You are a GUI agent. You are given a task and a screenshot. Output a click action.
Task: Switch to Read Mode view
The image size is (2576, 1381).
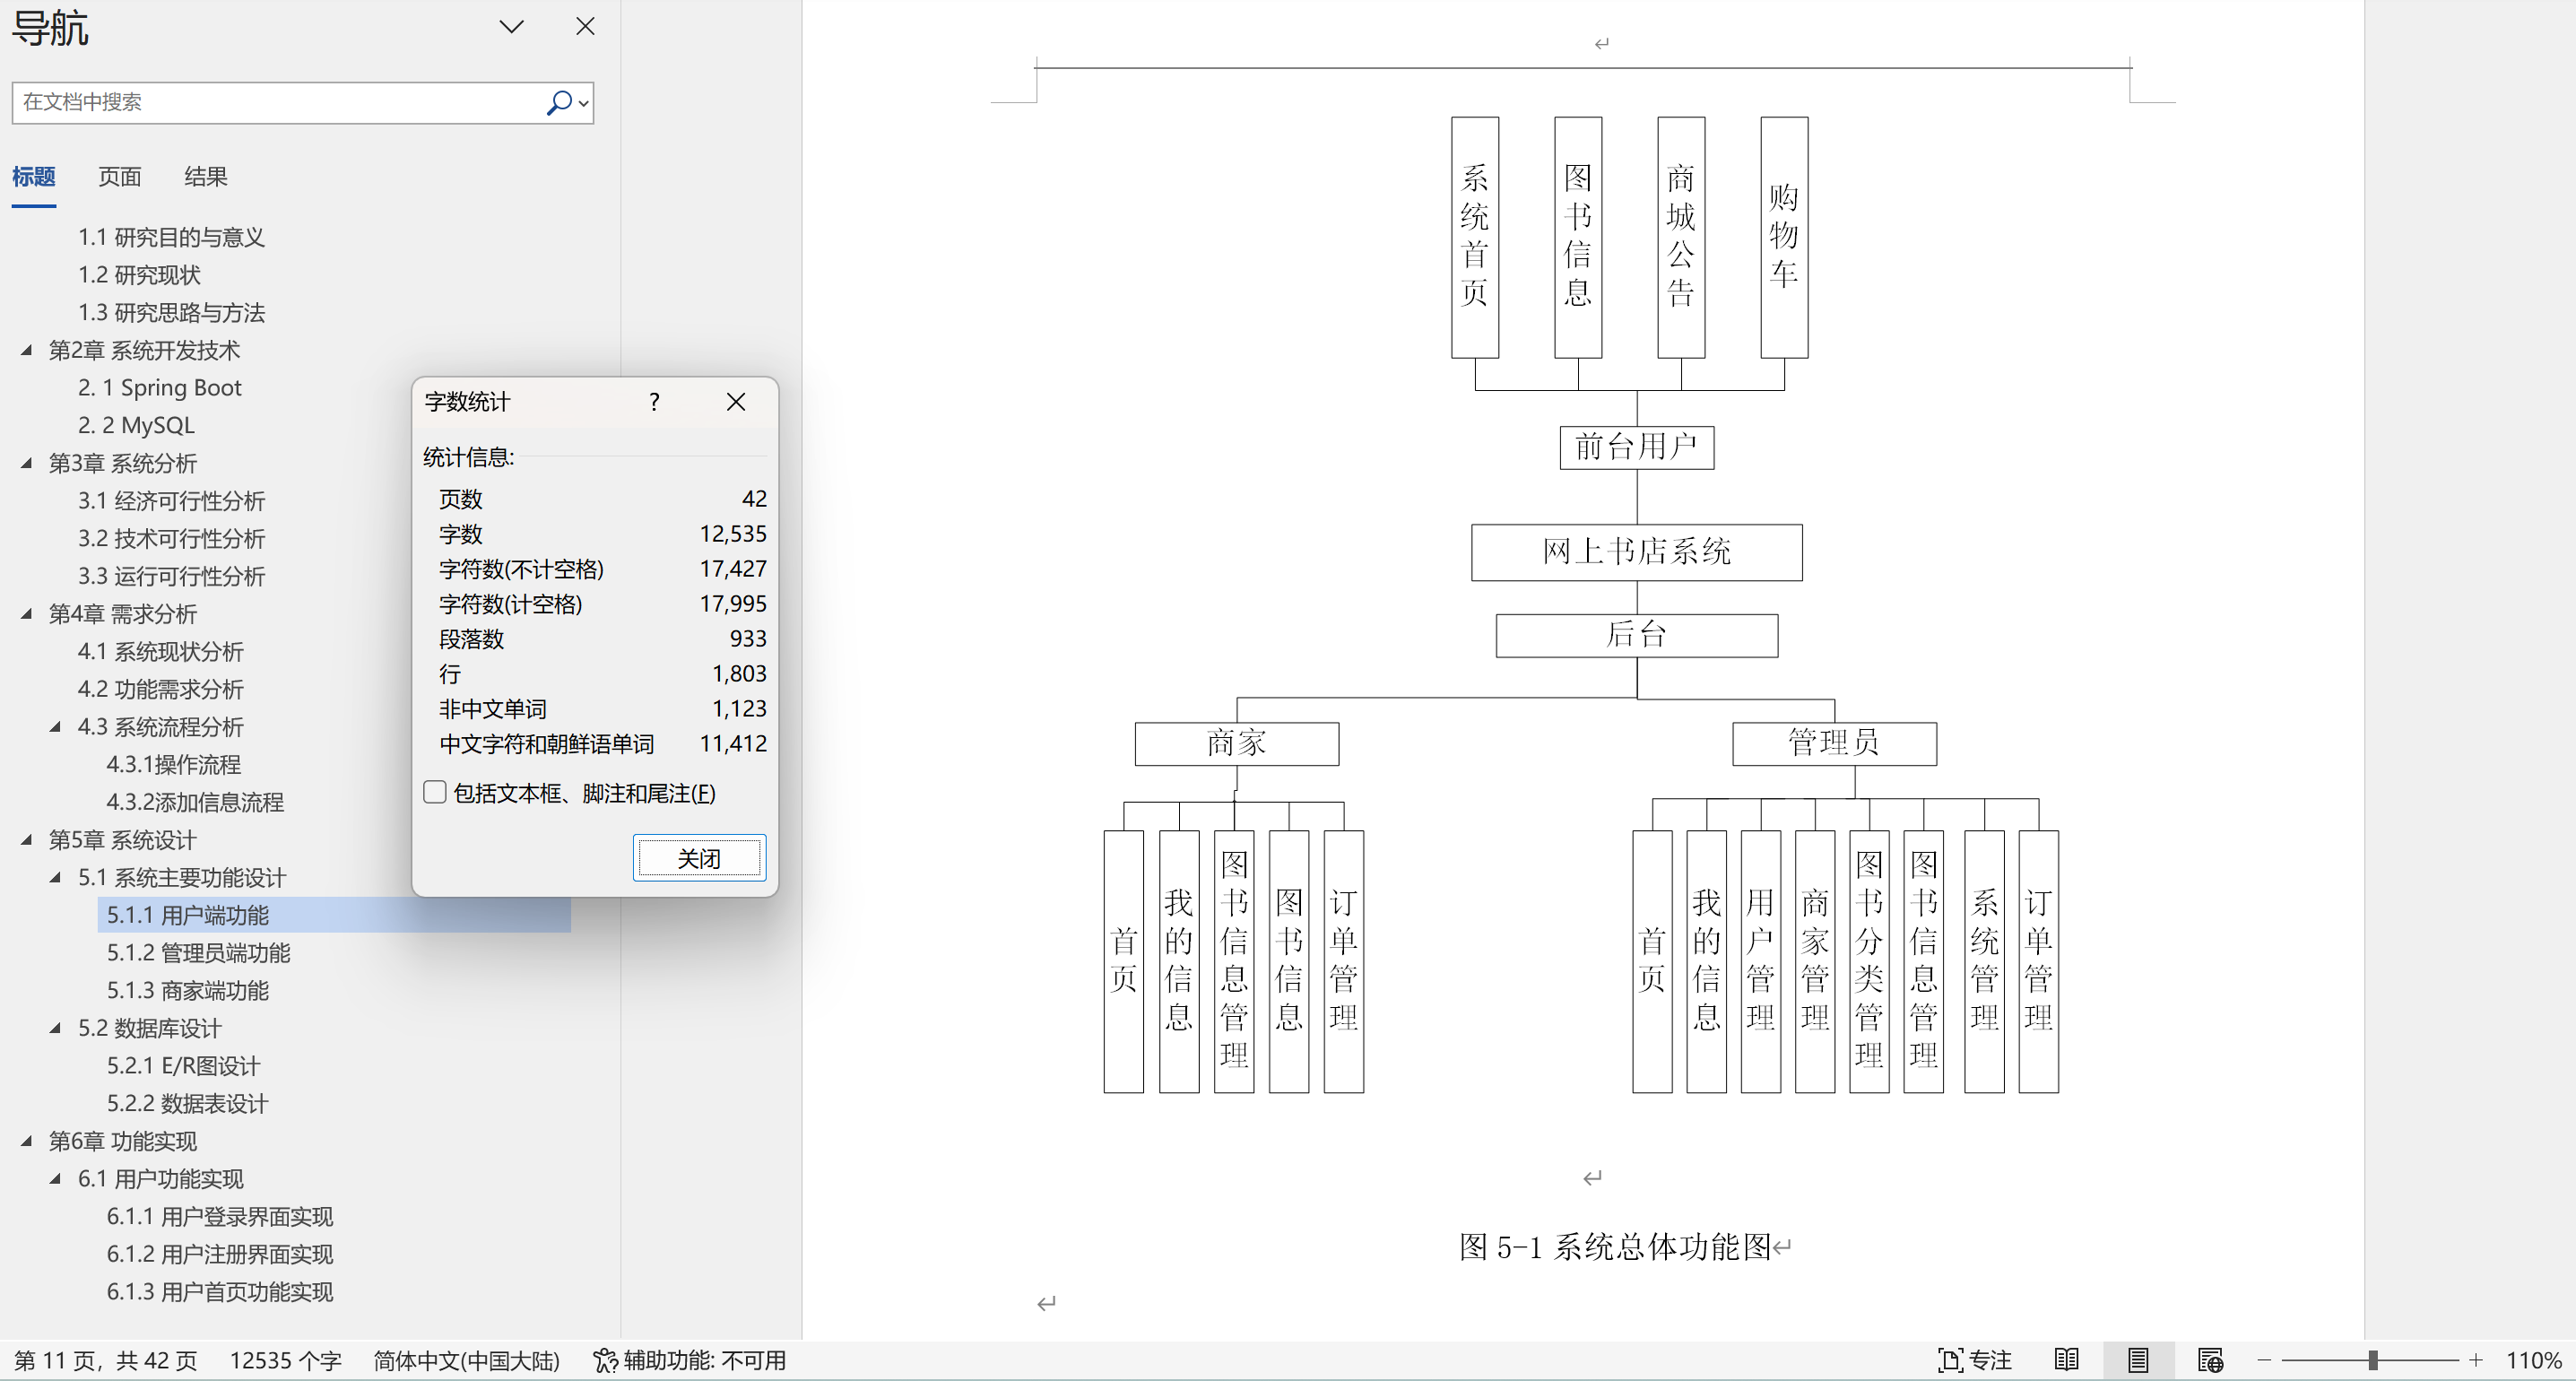(x=2066, y=1361)
